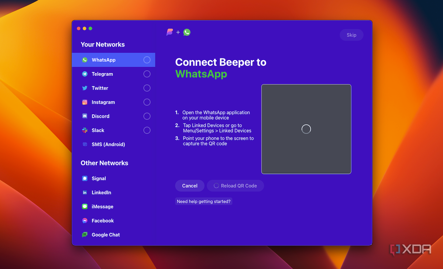Click the Instagram icon under Your Networks
443x269 pixels.
85,102
